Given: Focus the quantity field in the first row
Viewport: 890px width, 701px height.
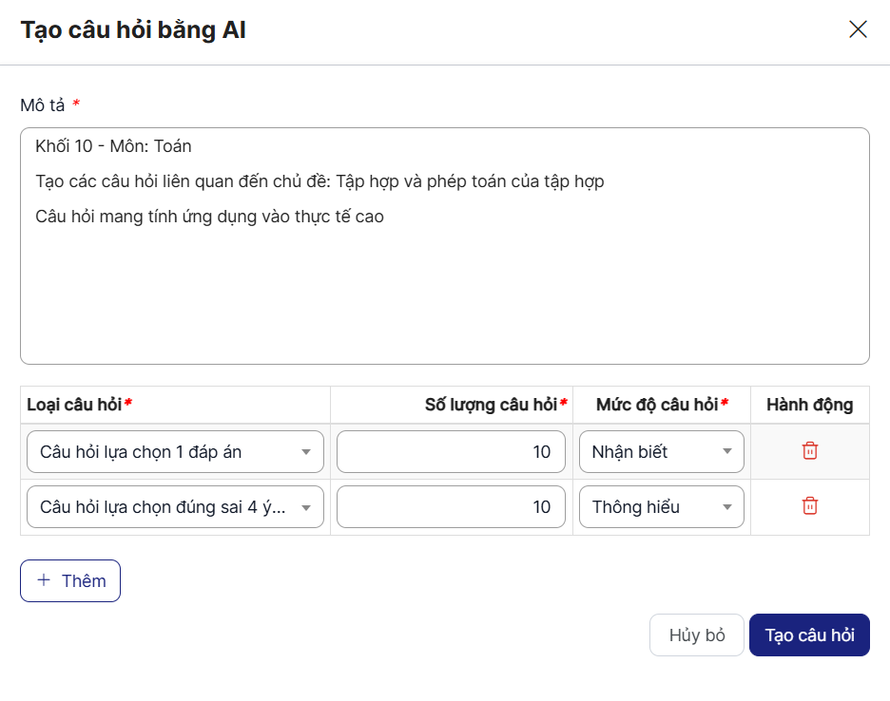Looking at the screenshot, I should 451,452.
